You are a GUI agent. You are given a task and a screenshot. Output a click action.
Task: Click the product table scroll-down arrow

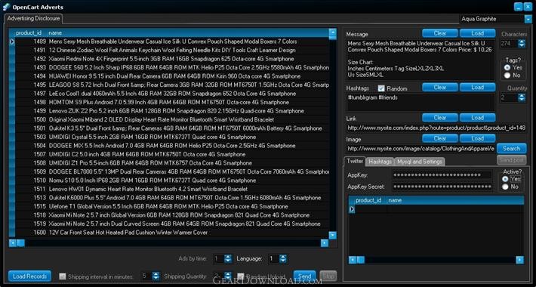(333, 236)
